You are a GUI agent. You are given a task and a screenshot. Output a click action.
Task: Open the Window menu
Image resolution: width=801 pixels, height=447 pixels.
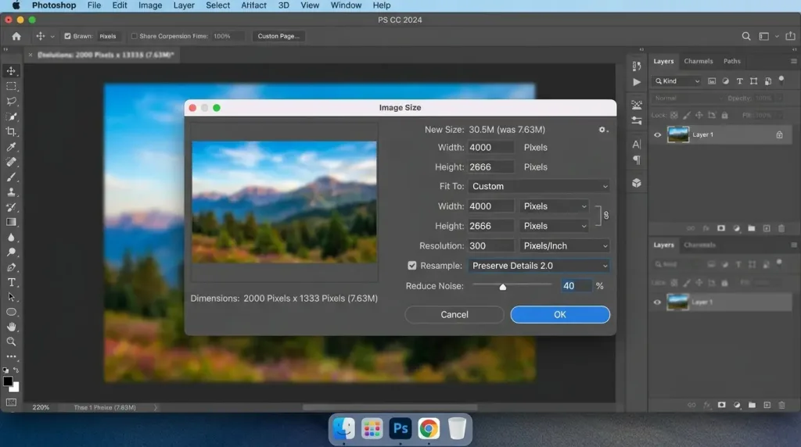click(346, 5)
